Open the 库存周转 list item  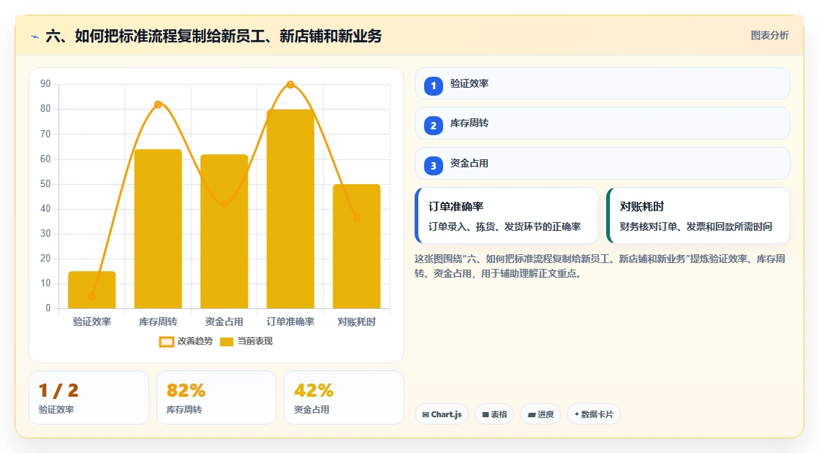click(603, 123)
